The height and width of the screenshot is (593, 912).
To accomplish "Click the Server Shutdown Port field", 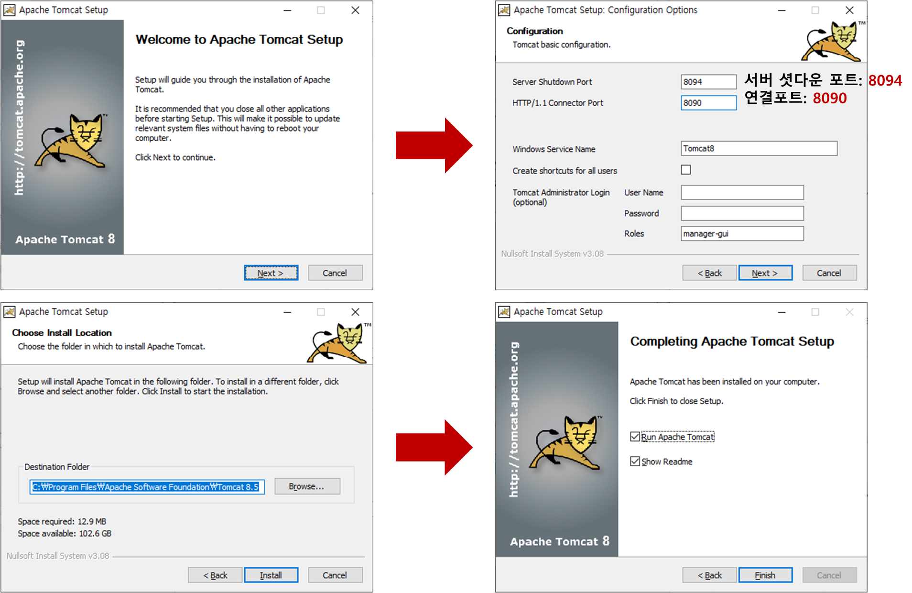I will click(709, 82).
